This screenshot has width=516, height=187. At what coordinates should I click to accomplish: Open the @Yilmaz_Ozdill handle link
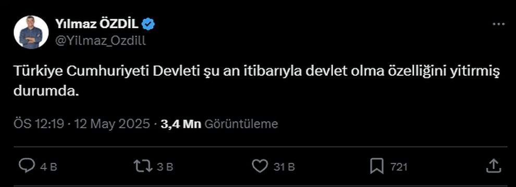[100, 41]
